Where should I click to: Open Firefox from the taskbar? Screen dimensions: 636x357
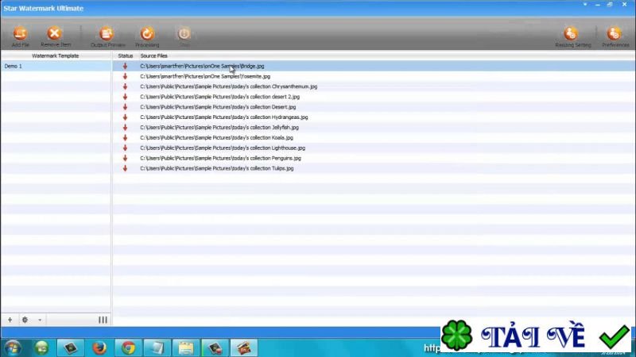[x=99, y=347]
